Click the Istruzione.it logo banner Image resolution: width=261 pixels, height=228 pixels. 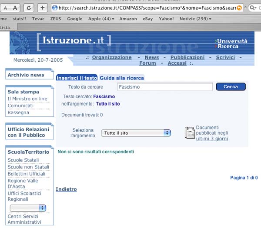[74, 42]
